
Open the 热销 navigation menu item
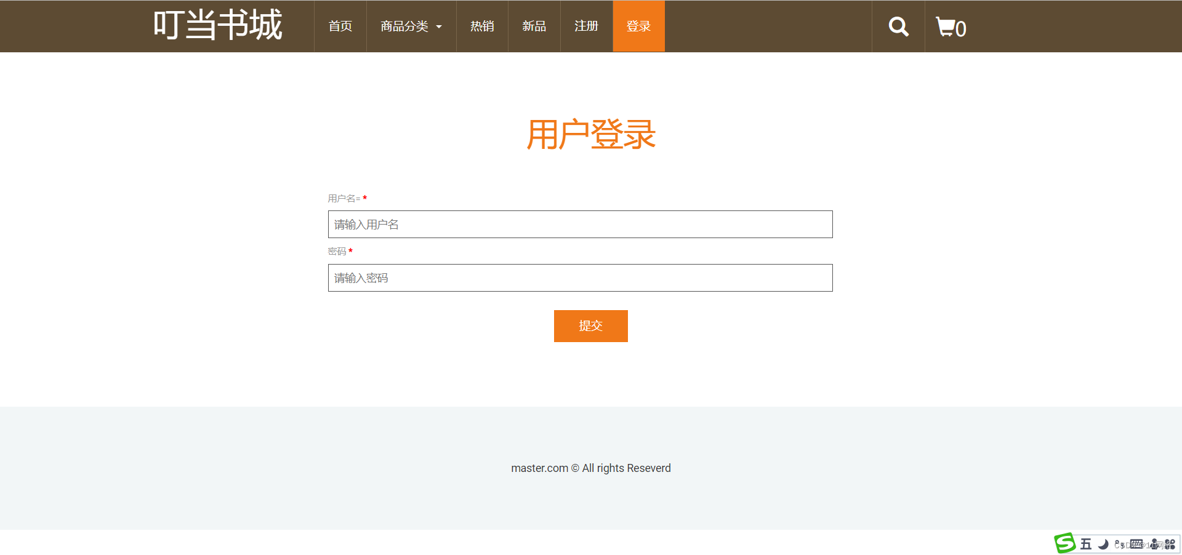point(481,26)
